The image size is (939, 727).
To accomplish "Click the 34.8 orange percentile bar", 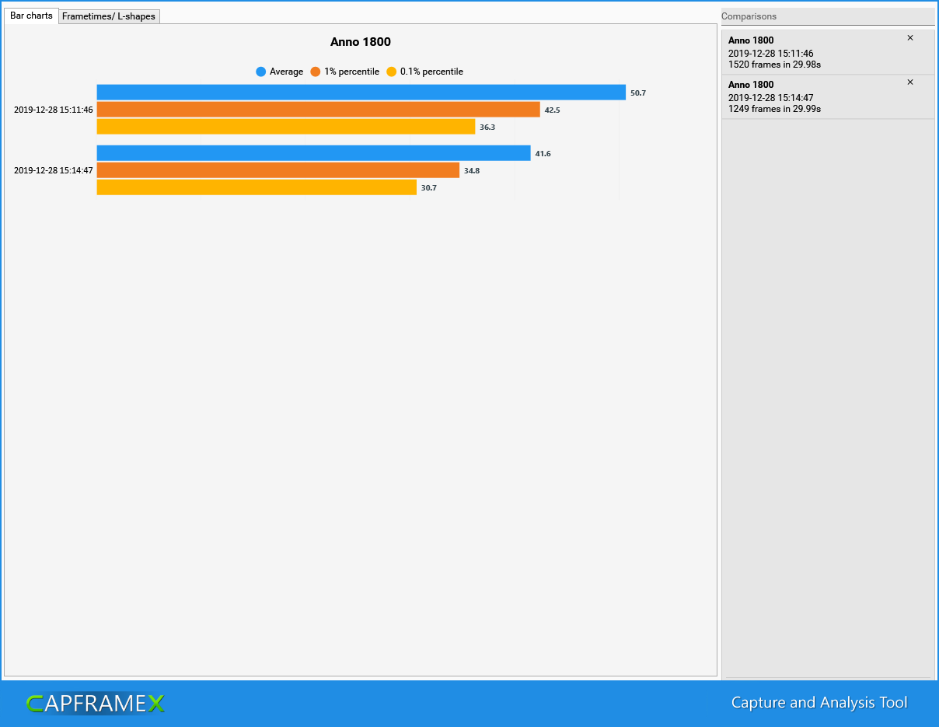I will (278, 170).
